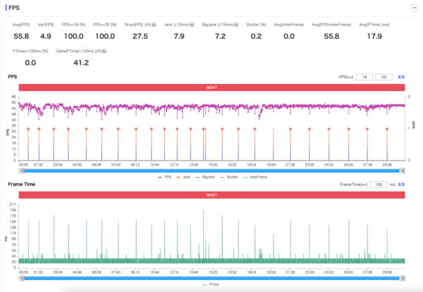Click the reset link beside the FrameTime threshold
Viewport: 423px width, 292px height.
(x=401, y=184)
